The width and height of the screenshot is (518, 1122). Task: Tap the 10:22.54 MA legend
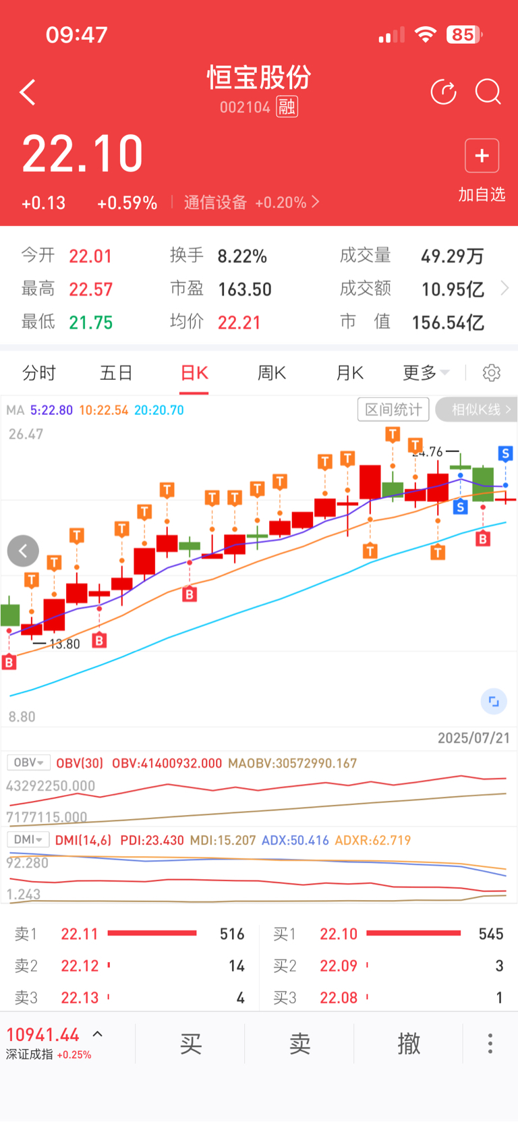104,410
